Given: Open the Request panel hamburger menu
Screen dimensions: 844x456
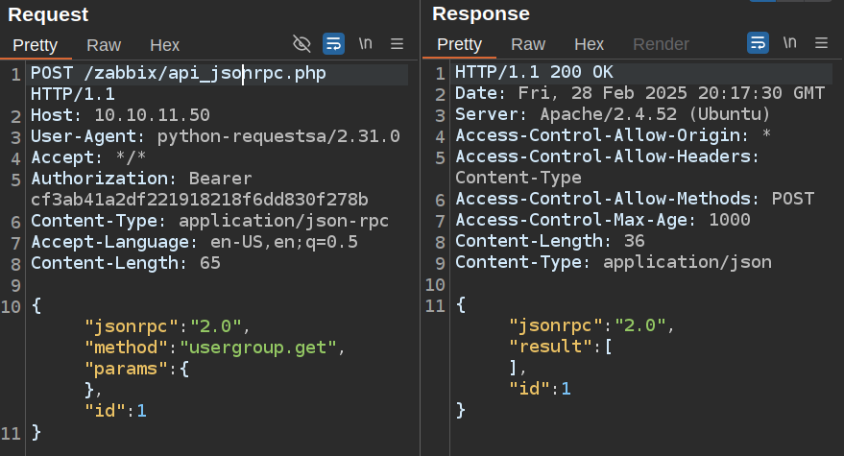Looking at the screenshot, I should tap(397, 43).
